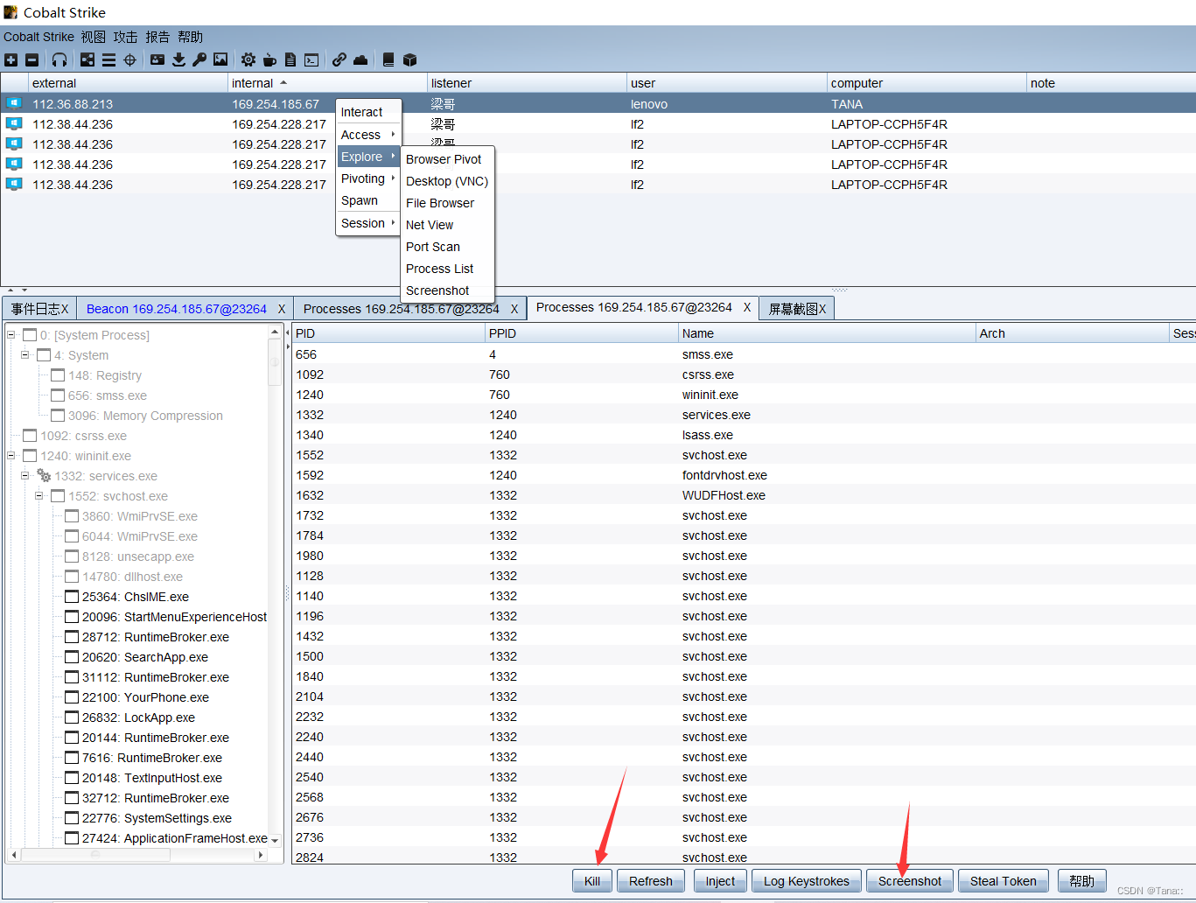Click the Inject button
Screen dimensions: 1196x903
pyautogui.click(x=721, y=881)
